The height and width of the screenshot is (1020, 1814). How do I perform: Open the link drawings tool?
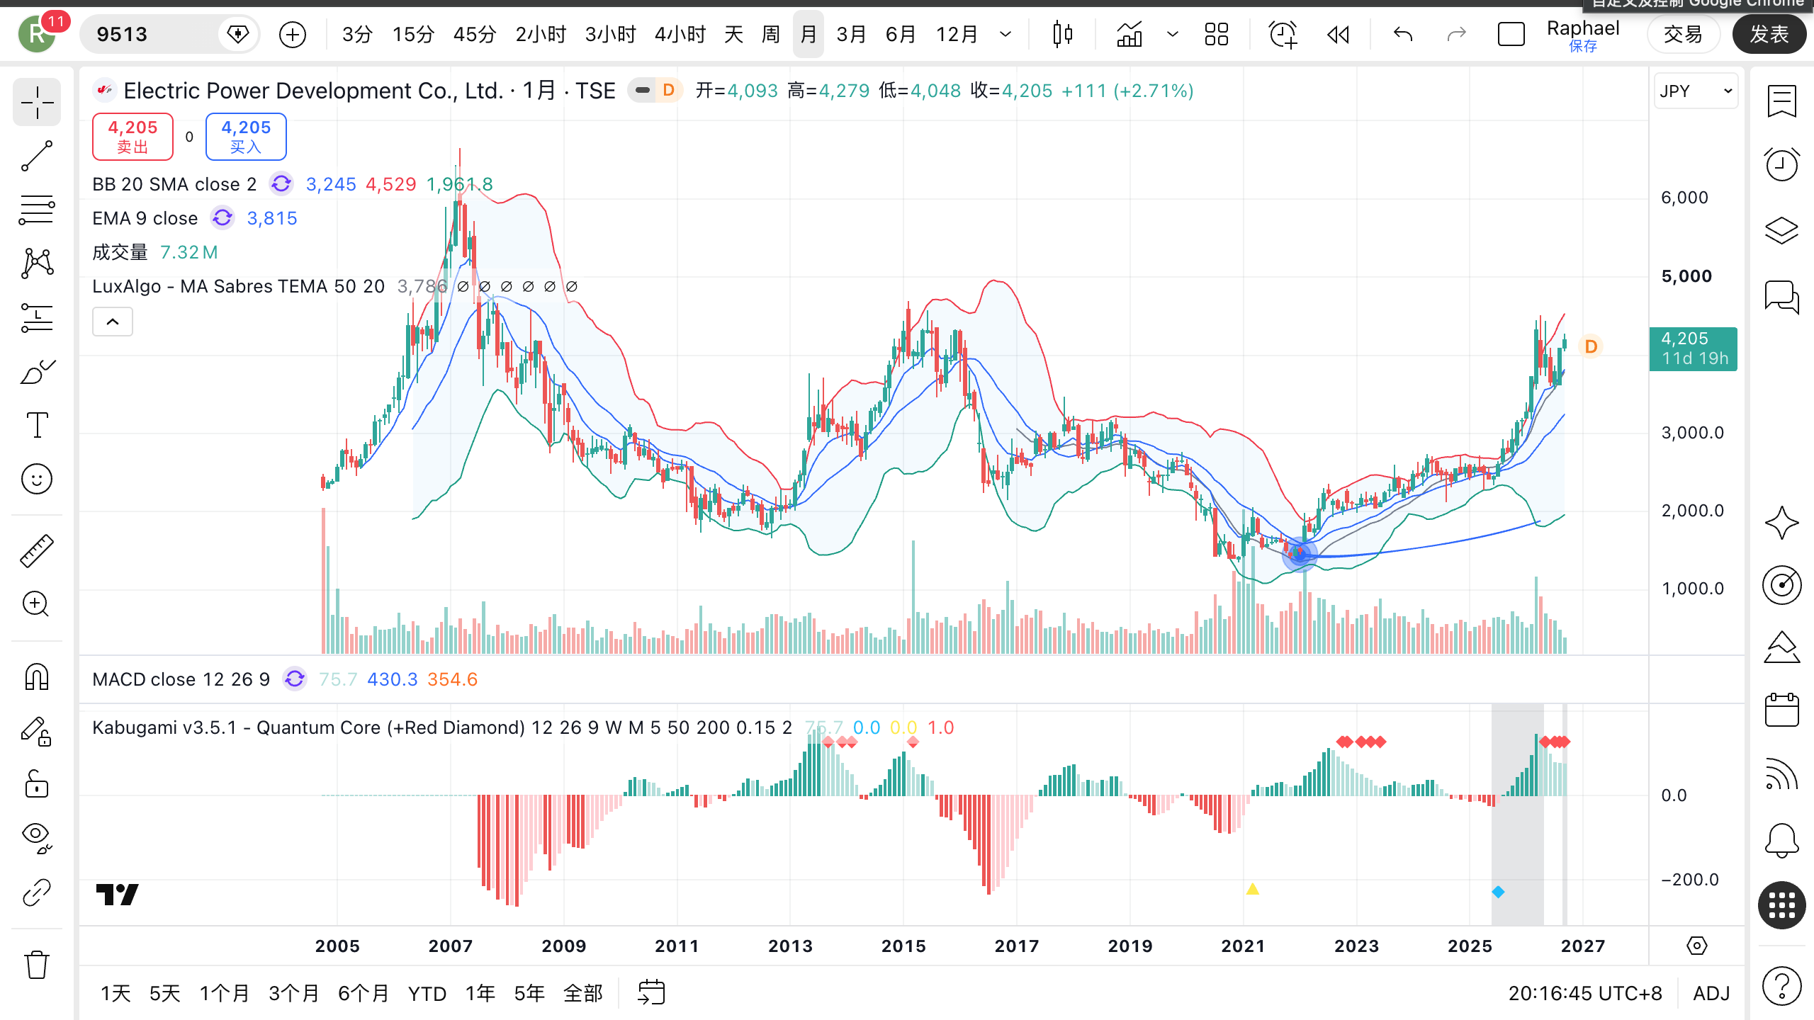[x=37, y=892]
